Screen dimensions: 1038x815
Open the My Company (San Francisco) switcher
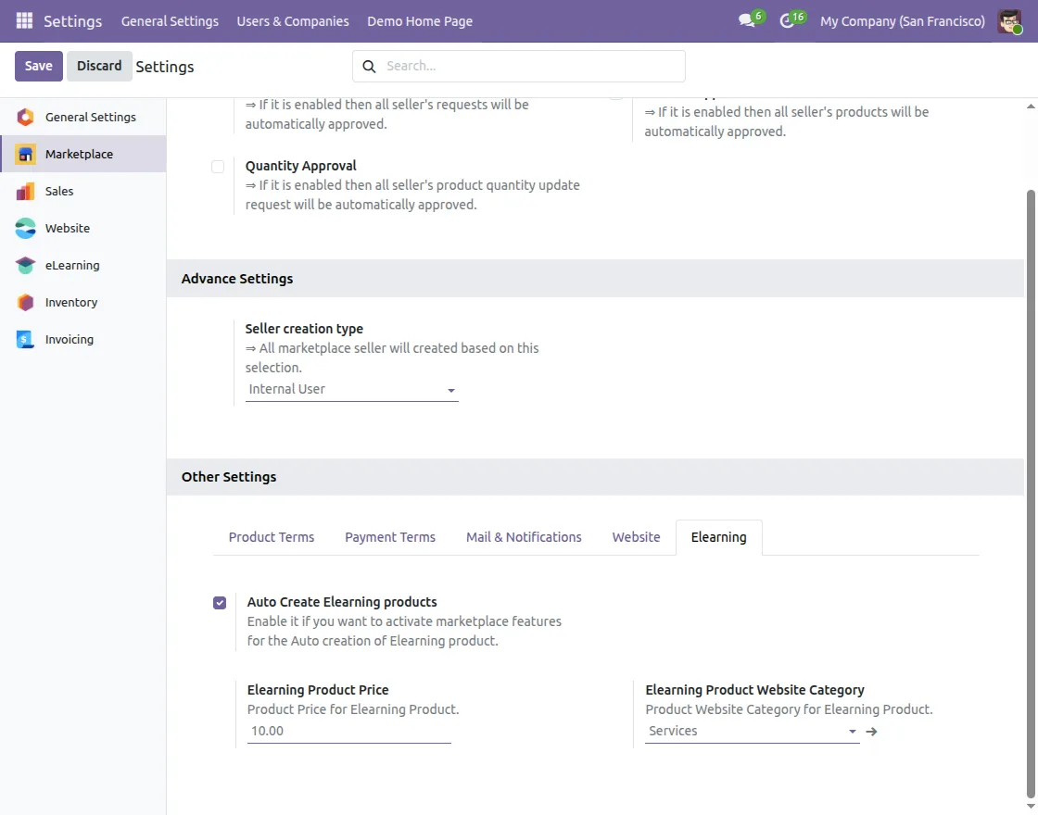[903, 21]
